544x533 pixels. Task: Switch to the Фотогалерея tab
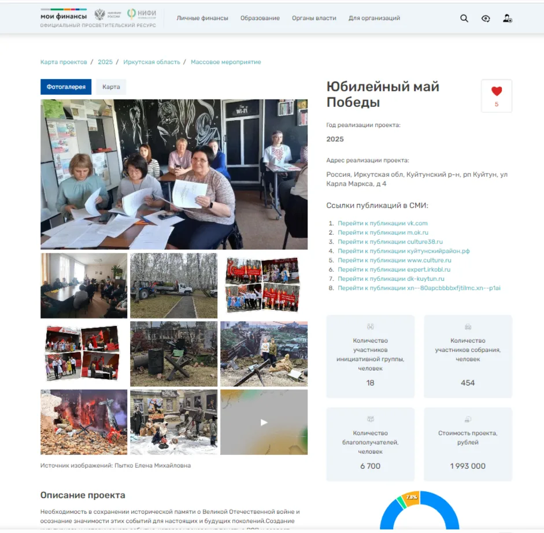point(66,87)
